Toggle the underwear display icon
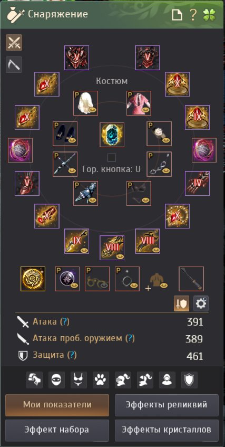 coord(79,380)
